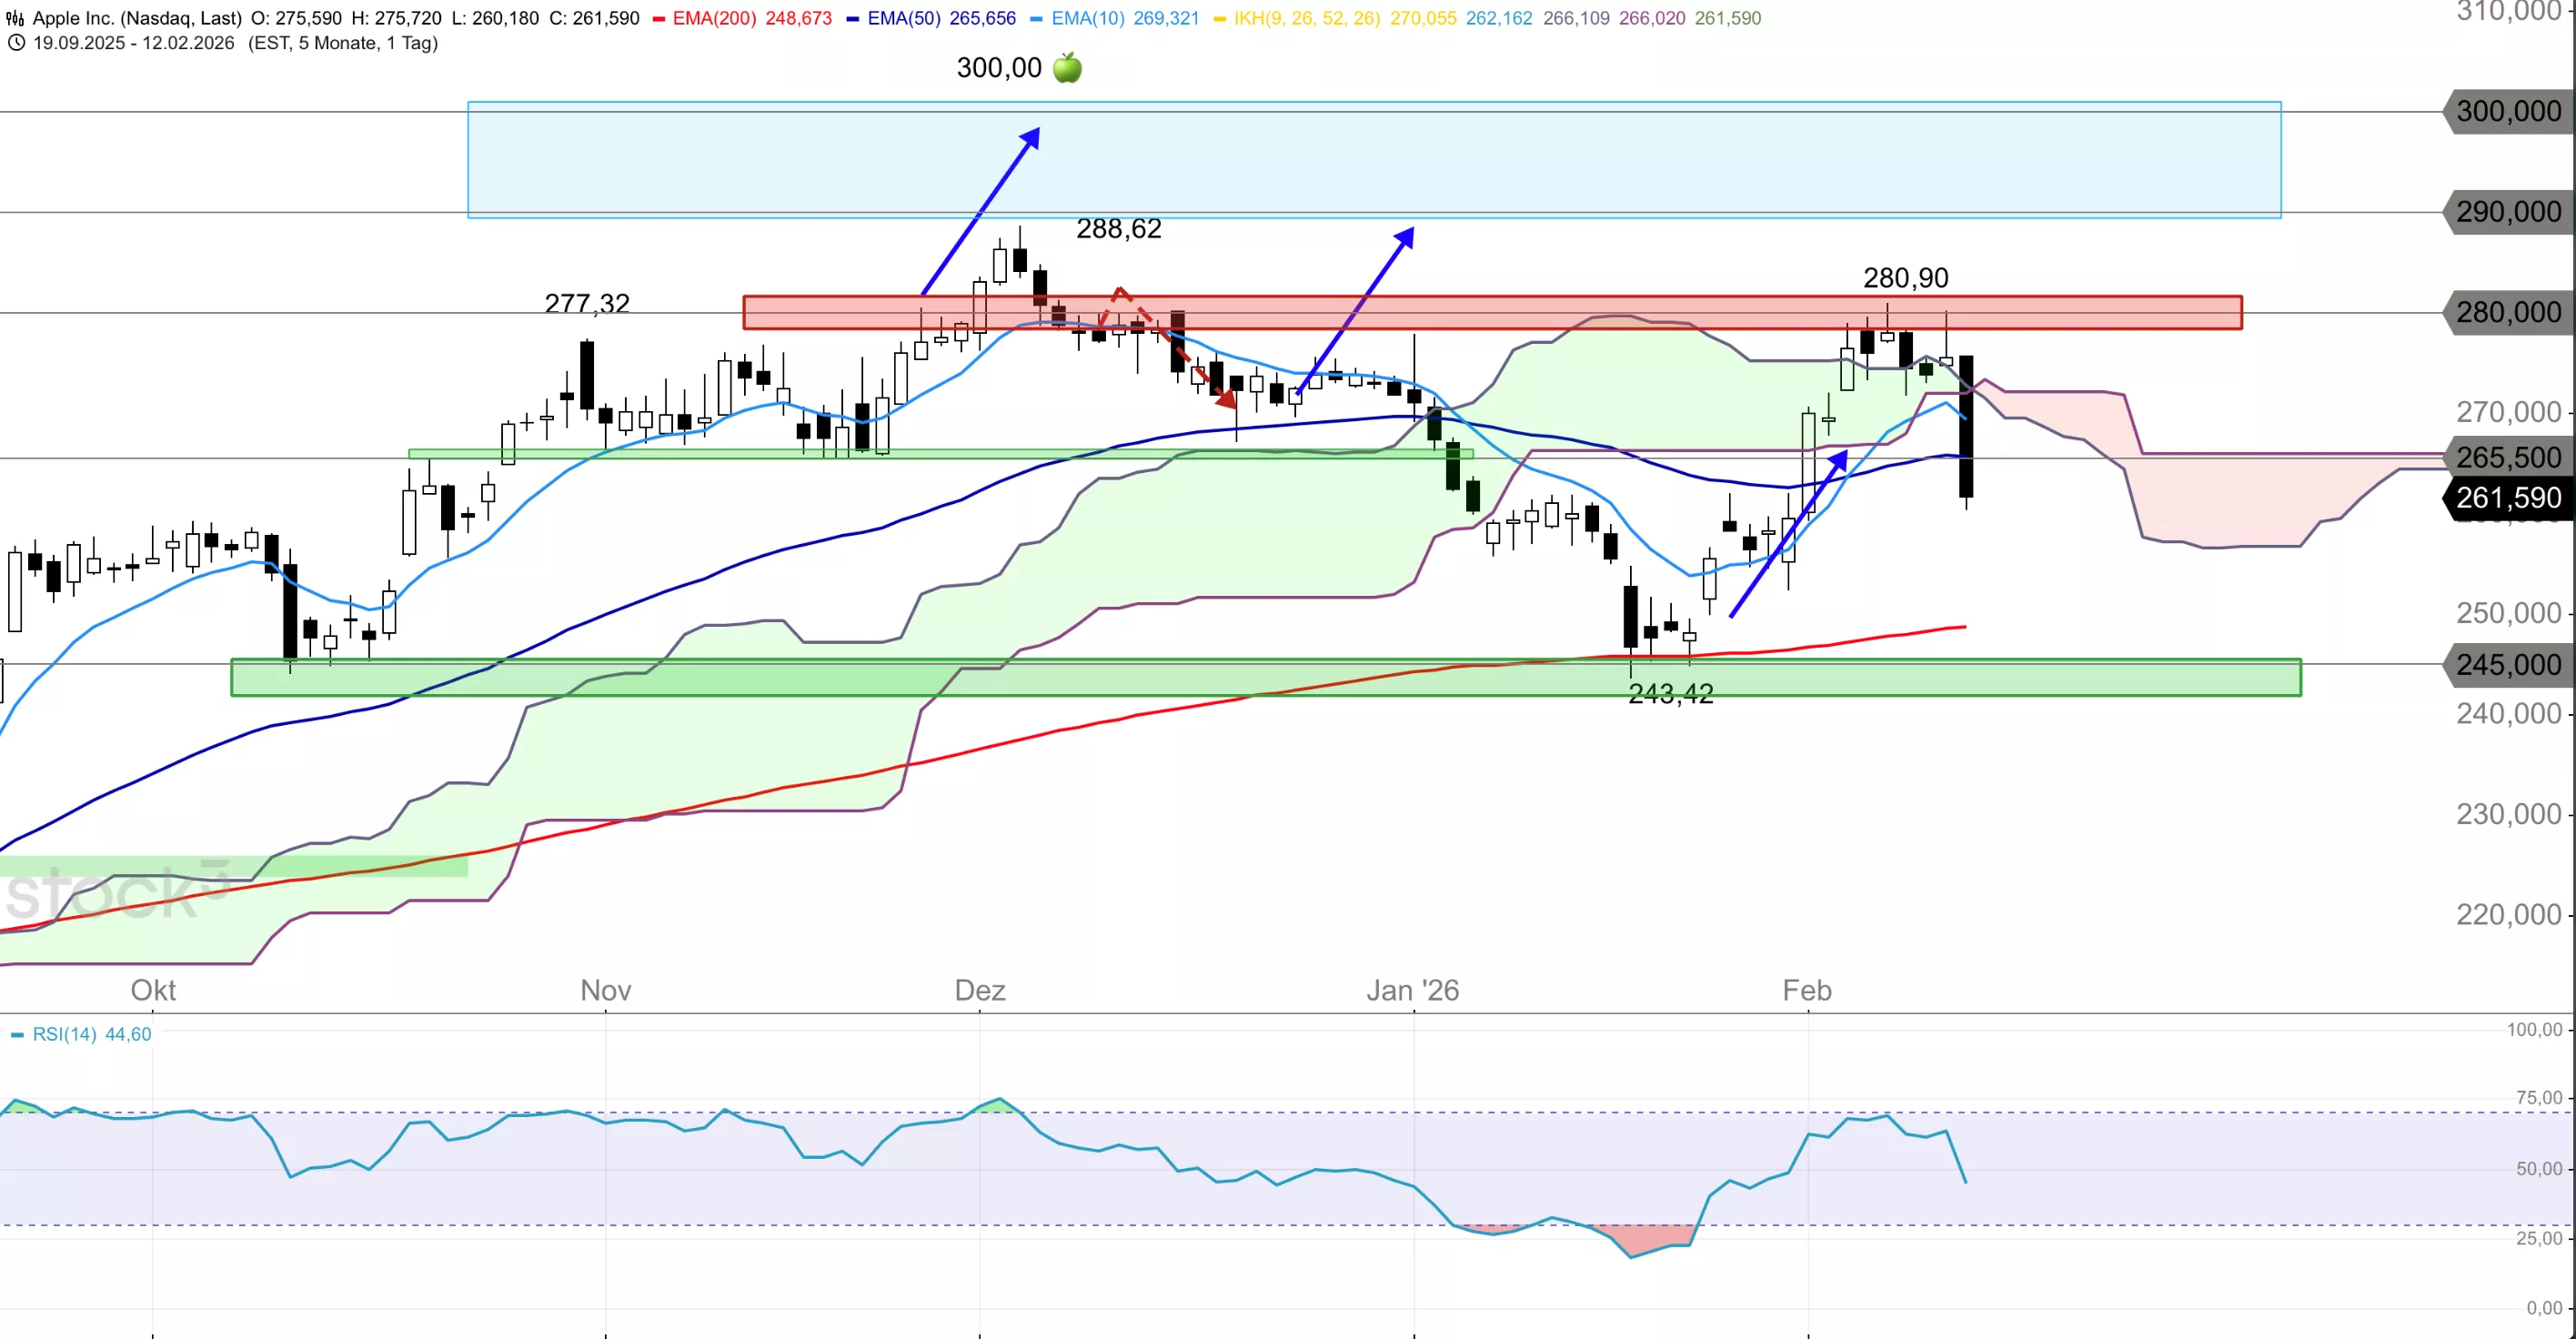
Task: Click the yellow IKH legend marker
Action: (x=1219, y=19)
